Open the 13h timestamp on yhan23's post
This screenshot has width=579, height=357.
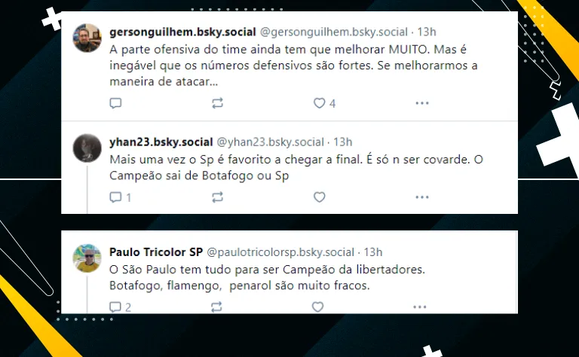pyautogui.click(x=343, y=142)
